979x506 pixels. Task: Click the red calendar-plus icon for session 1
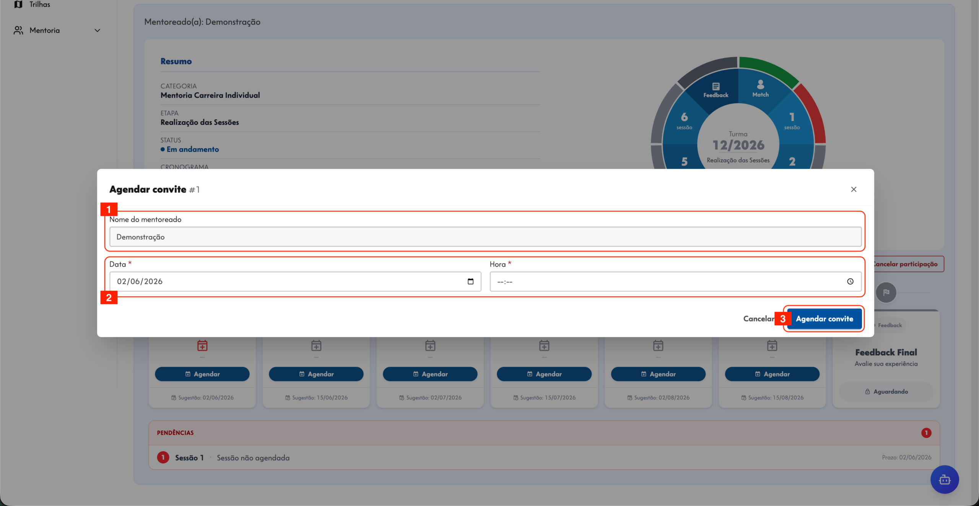(202, 345)
